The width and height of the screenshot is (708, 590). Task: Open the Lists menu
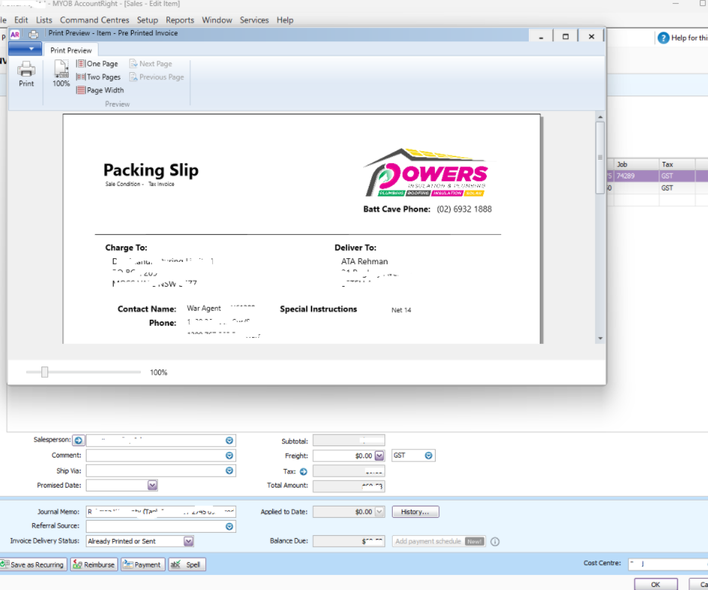click(x=44, y=20)
